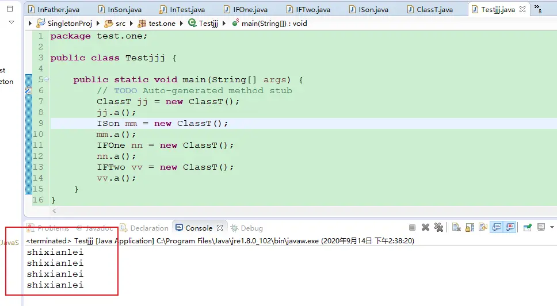Click the Terminate stop button in Console

click(x=412, y=228)
